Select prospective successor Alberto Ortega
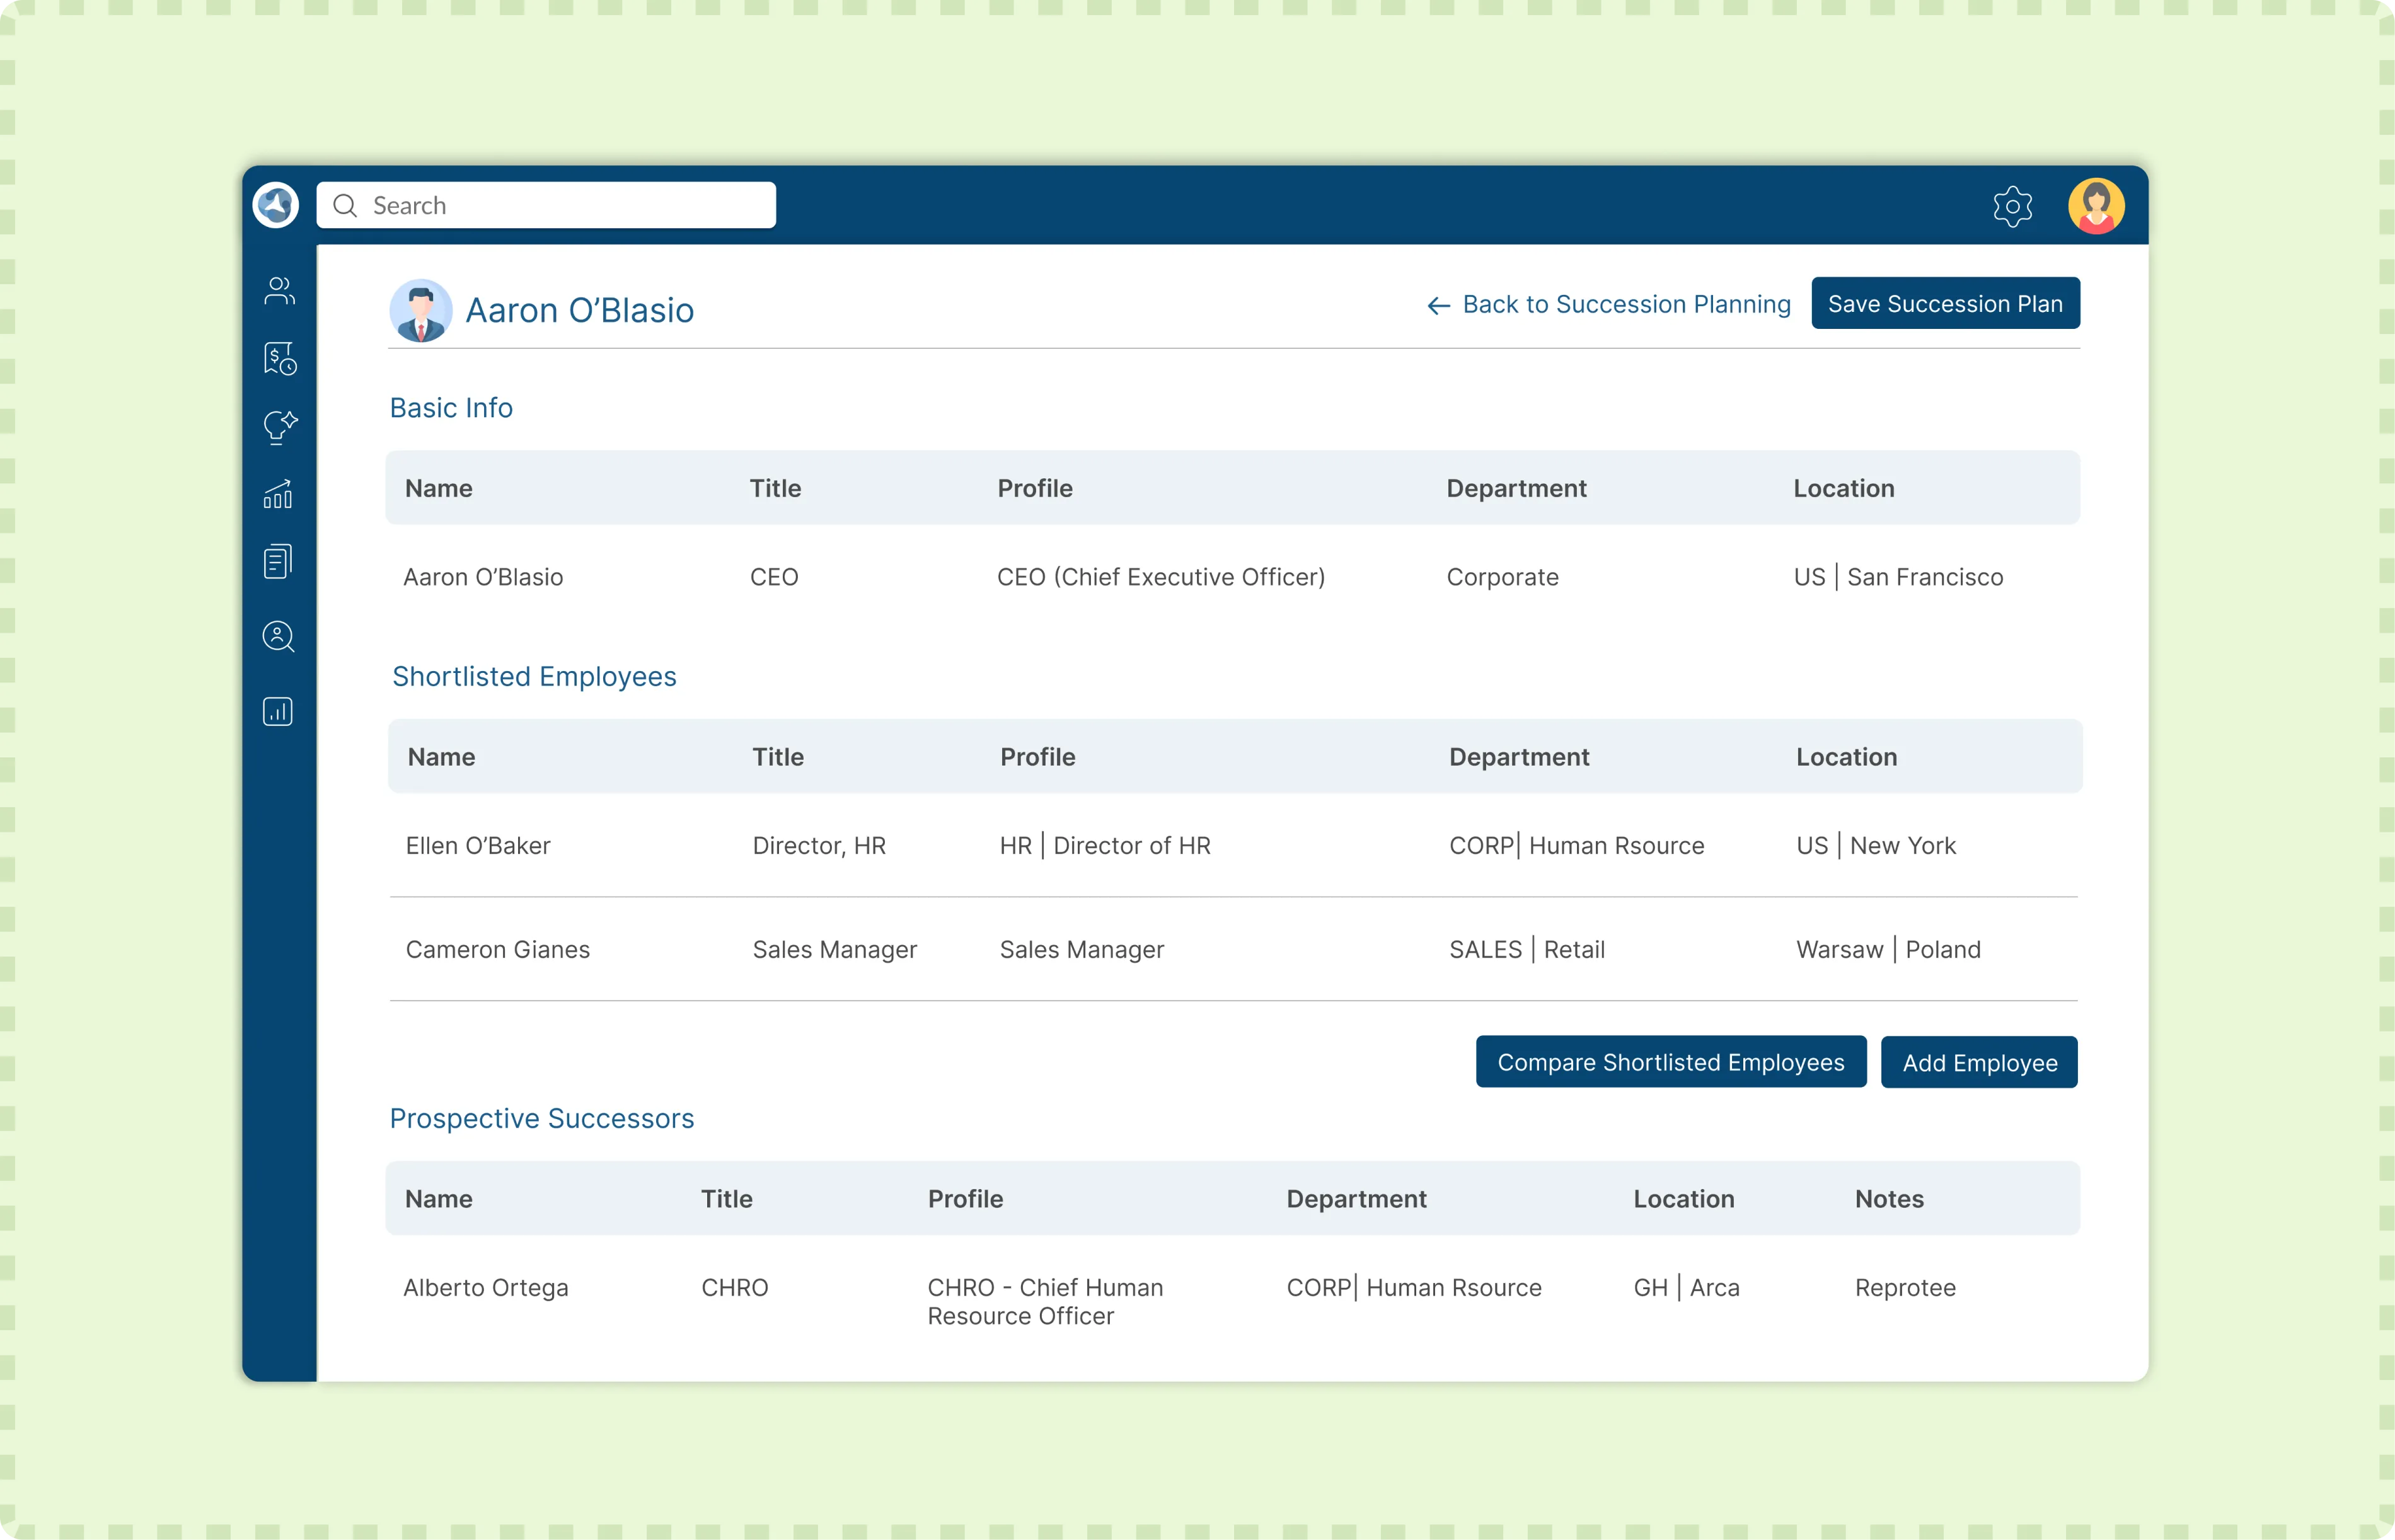Image resolution: width=2395 pixels, height=1540 pixels. click(x=486, y=1288)
